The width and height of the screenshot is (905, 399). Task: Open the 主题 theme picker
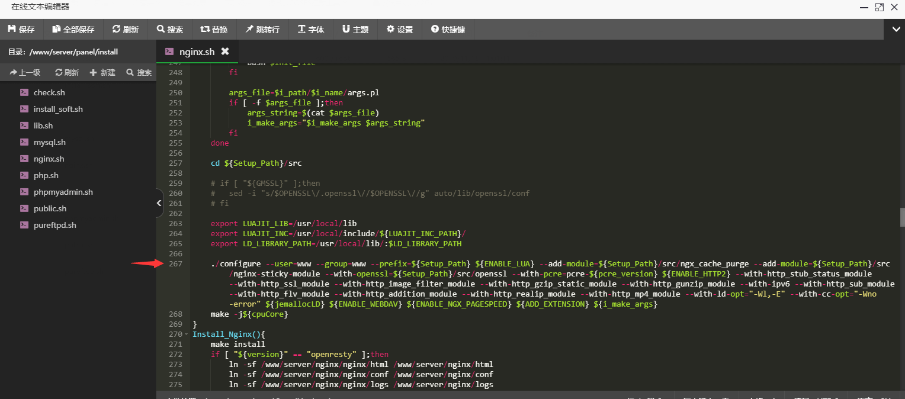[355, 29]
